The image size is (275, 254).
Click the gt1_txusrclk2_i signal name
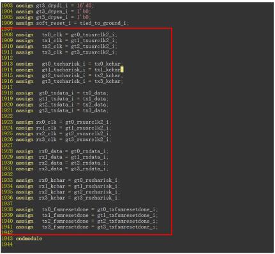click(93, 41)
